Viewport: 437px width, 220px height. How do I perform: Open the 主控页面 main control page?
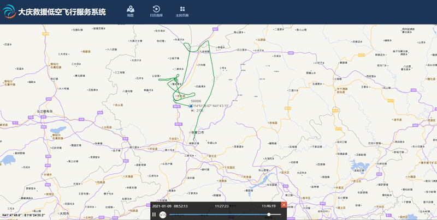[182, 9]
